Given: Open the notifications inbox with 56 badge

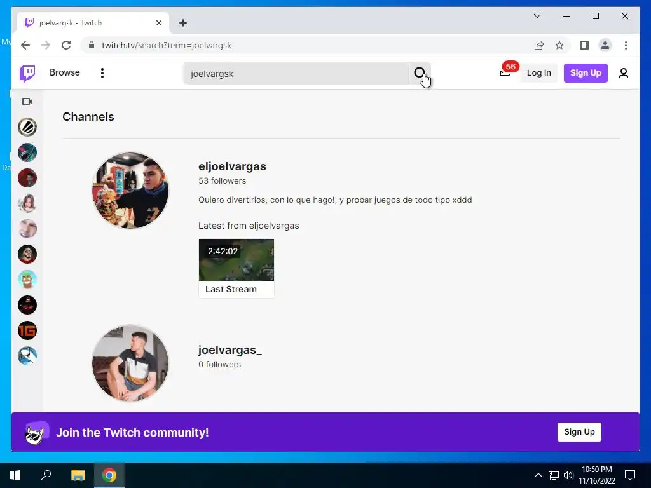Looking at the screenshot, I should click(505, 73).
